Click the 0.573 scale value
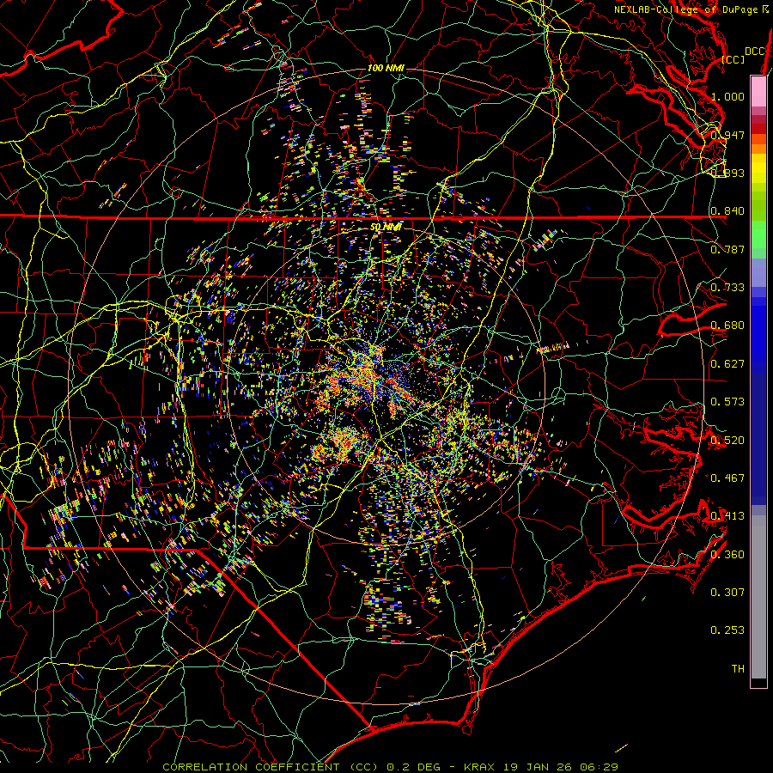Image resolution: width=773 pixels, height=773 pixels. pos(727,402)
